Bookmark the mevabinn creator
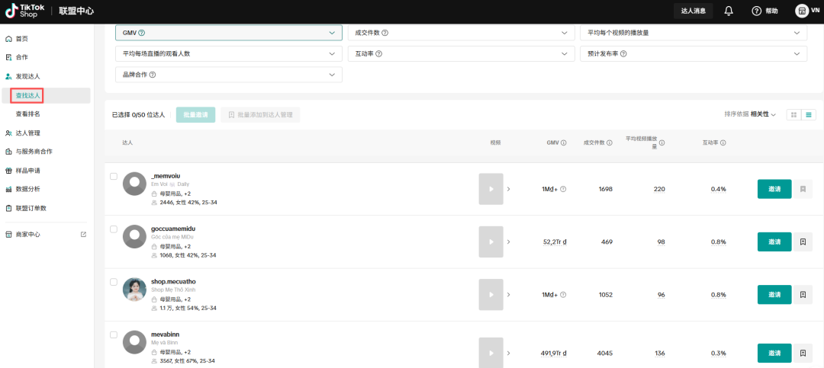The height and width of the screenshot is (368, 824). point(803,354)
